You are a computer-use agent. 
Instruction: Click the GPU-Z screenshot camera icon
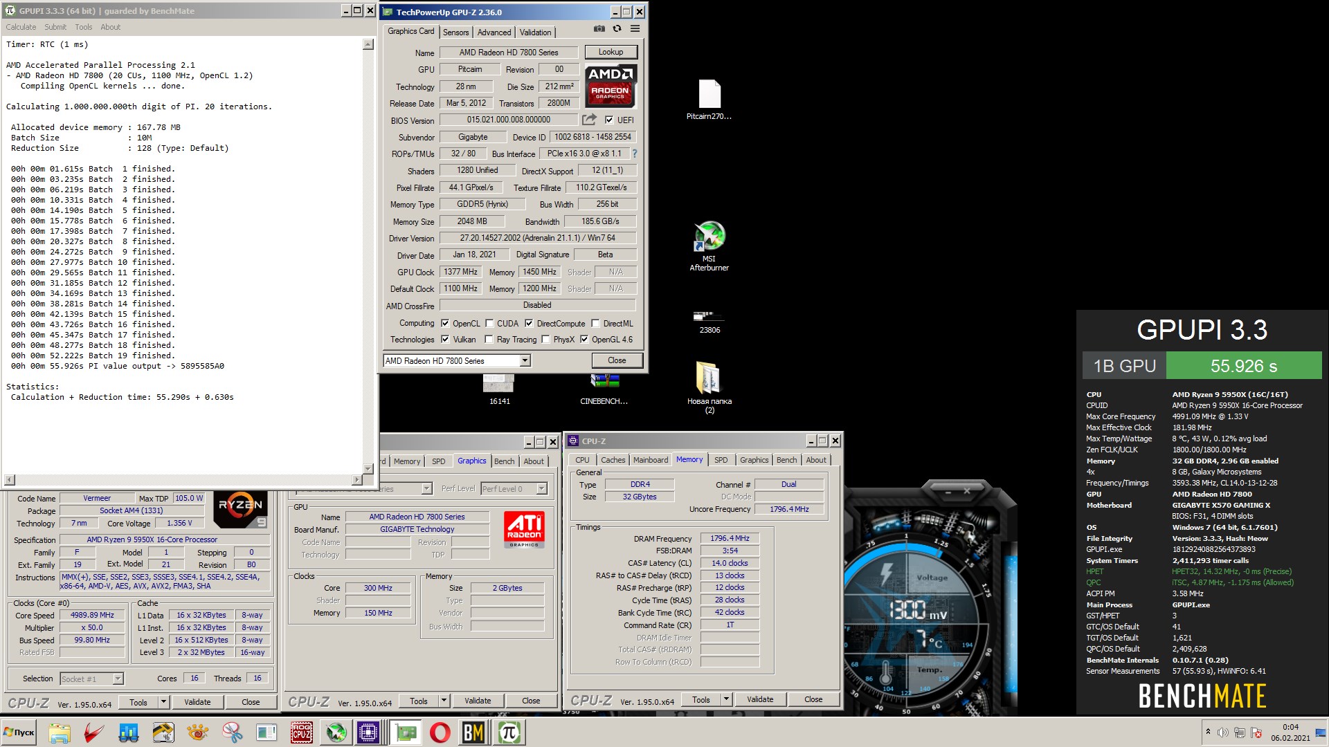599,29
